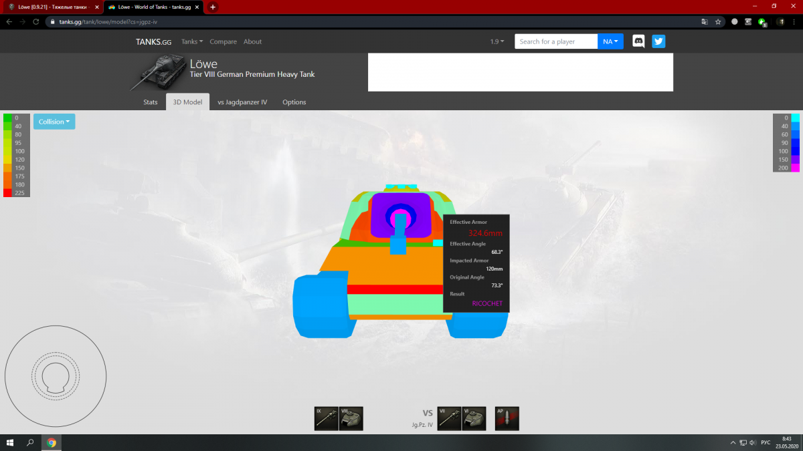The image size is (803, 451).
Task: Choose the AP shell type icon
Action: tap(507, 418)
